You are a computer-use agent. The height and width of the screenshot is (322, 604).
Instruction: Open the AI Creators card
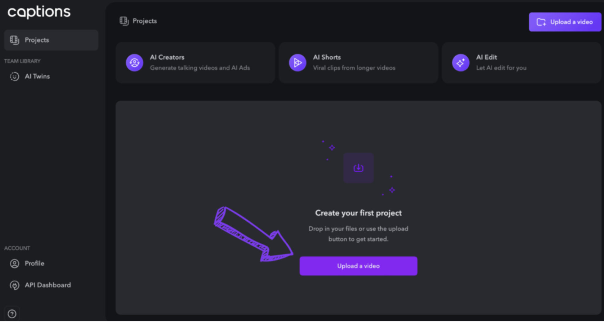(195, 63)
